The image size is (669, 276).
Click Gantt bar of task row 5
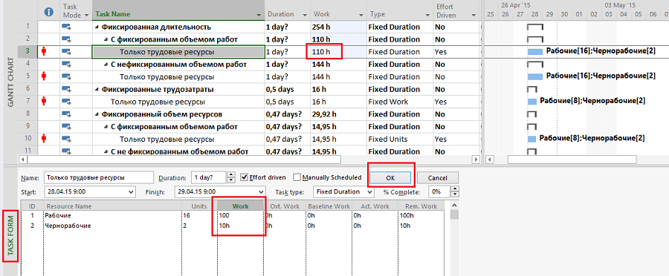point(535,76)
